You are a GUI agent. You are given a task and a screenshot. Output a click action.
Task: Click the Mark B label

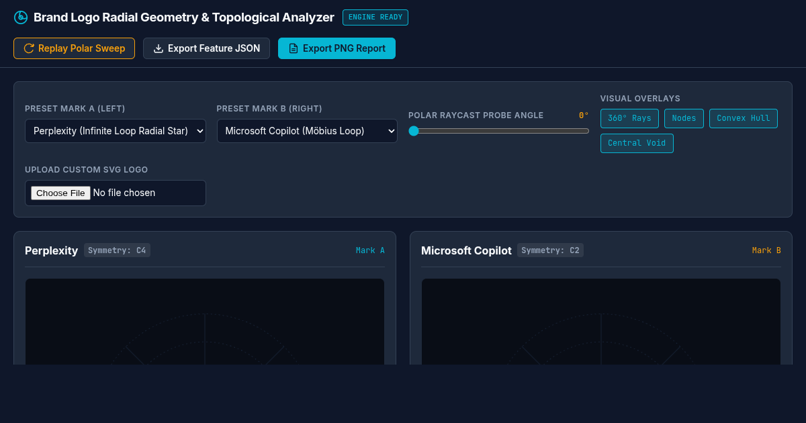pyautogui.click(x=766, y=250)
